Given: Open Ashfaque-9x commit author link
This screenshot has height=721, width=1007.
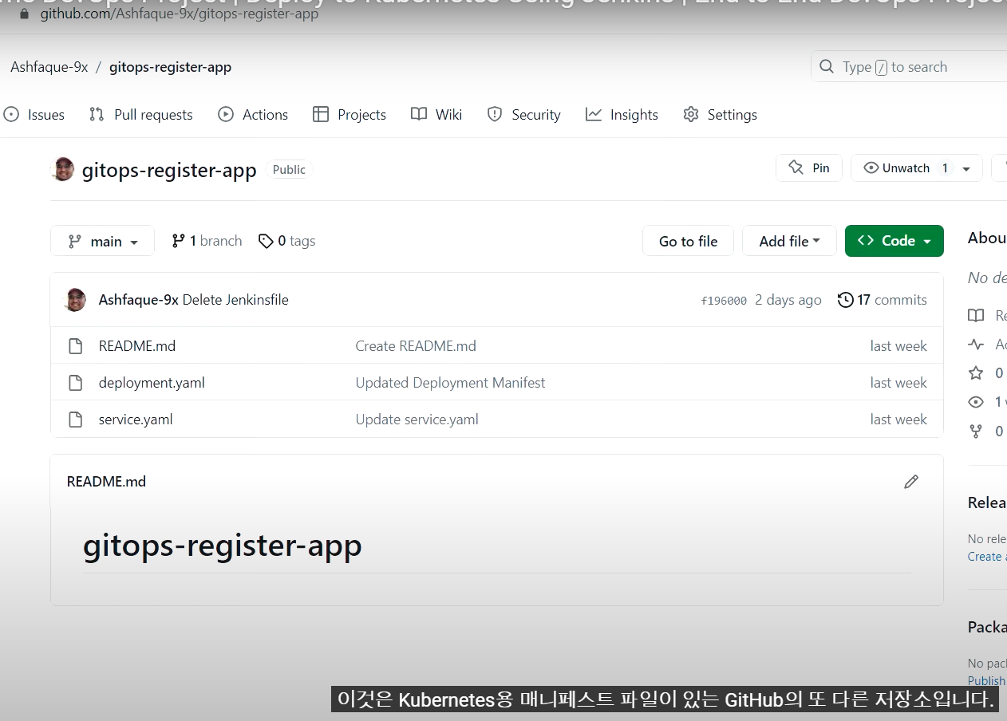Looking at the screenshot, I should pyautogui.click(x=138, y=300).
